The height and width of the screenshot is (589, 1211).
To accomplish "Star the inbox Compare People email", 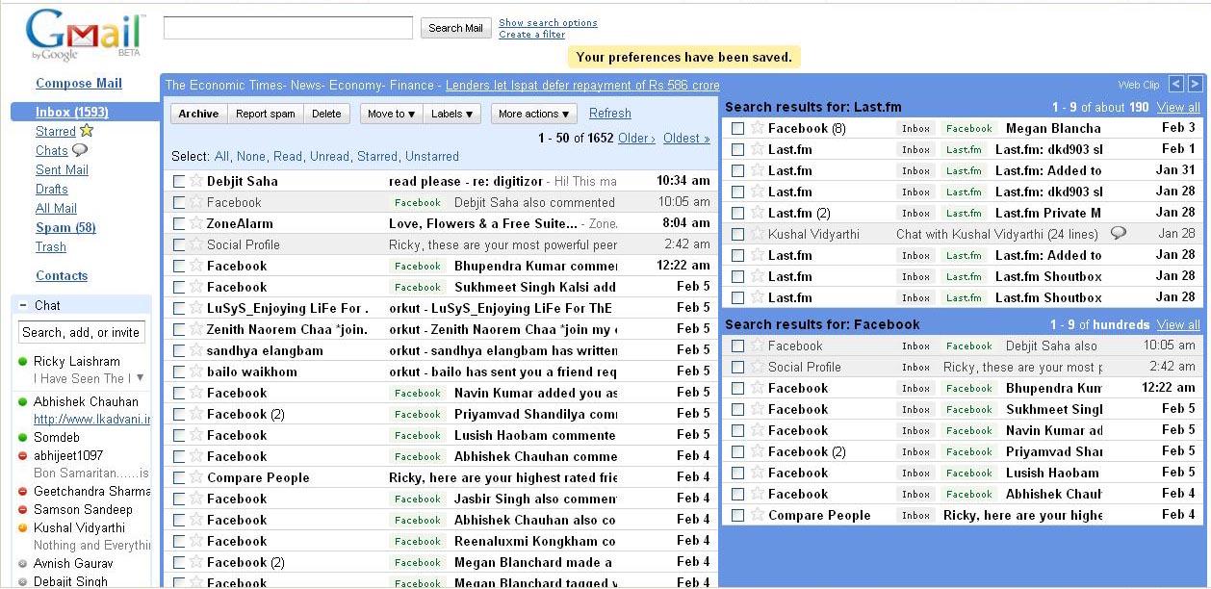I will pos(196,477).
